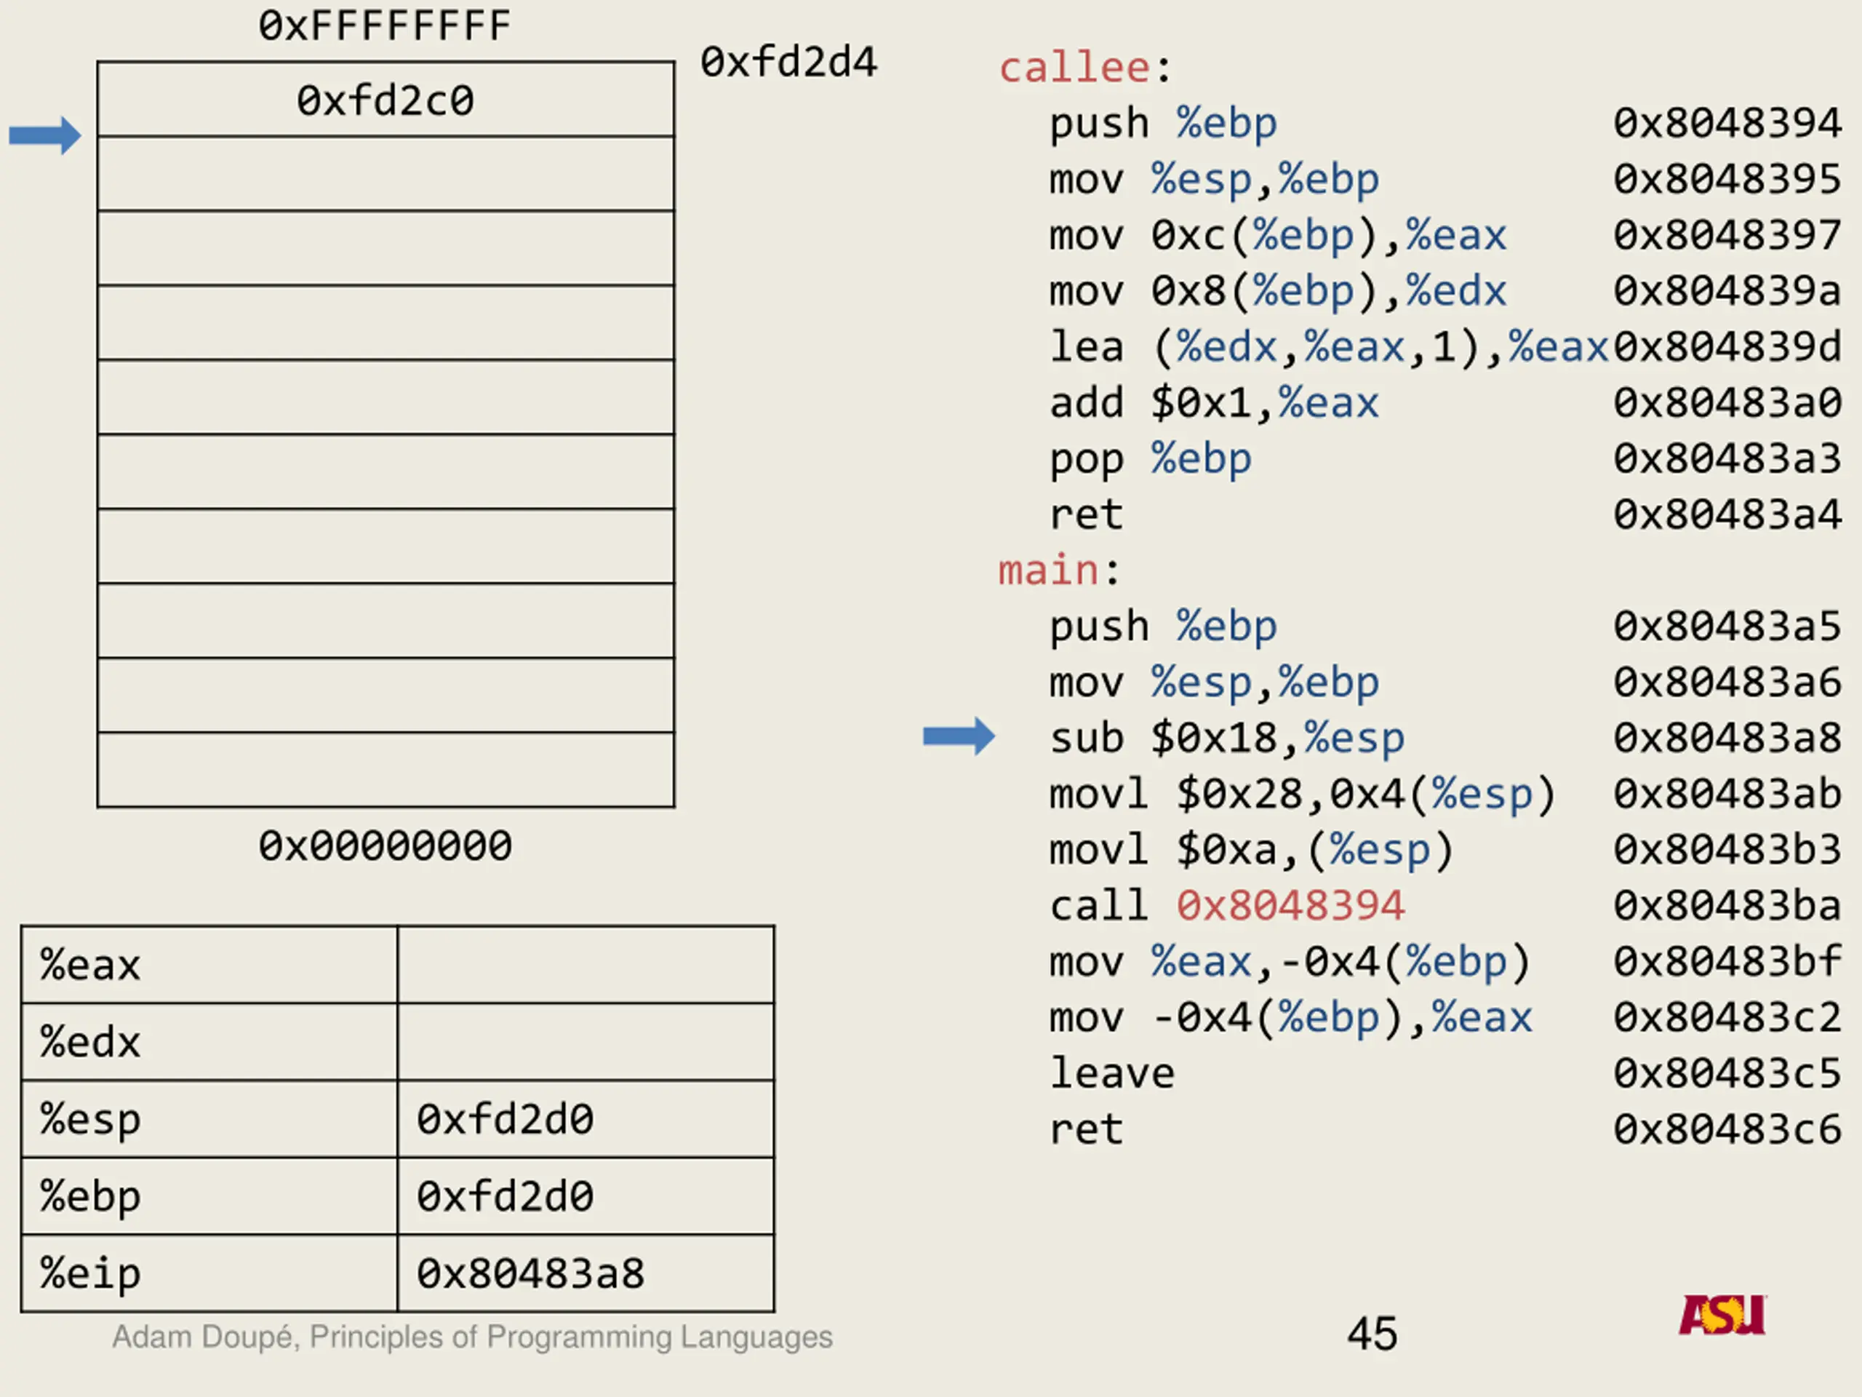
Task: Click the %eip register name cell
Action: 209,1273
